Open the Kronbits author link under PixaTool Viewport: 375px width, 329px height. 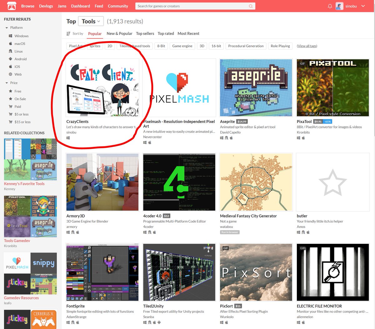[303, 132]
